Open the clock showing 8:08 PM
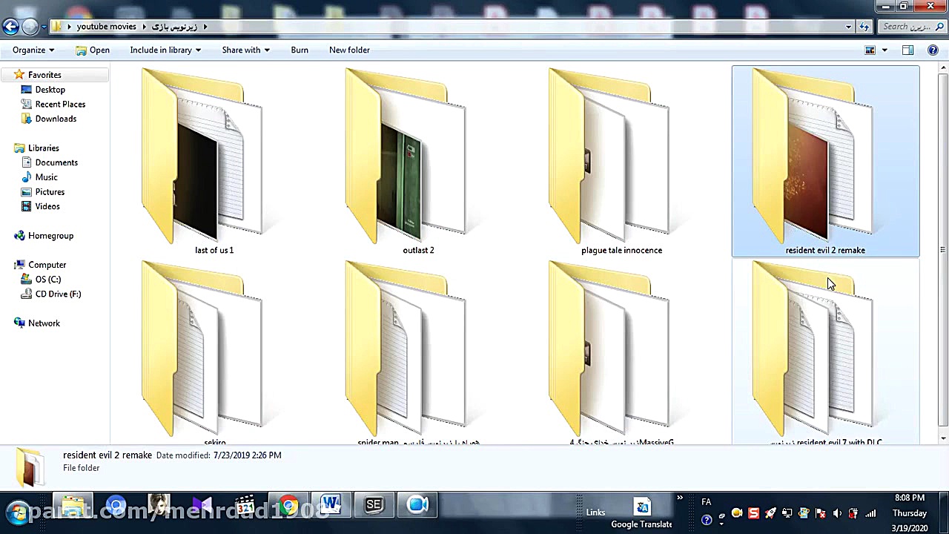The width and height of the screenshot is (949, 534). coord(910,512)
